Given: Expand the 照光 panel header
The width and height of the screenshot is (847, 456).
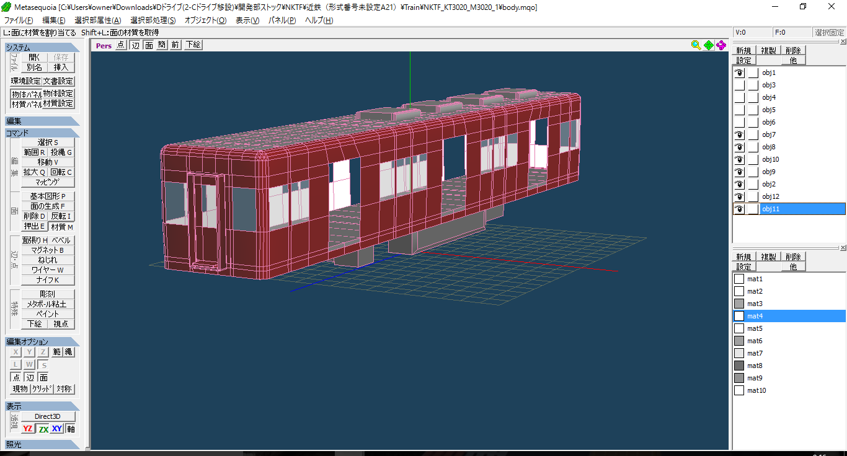Looking at the screenshot, I should (x=43, y=444).
